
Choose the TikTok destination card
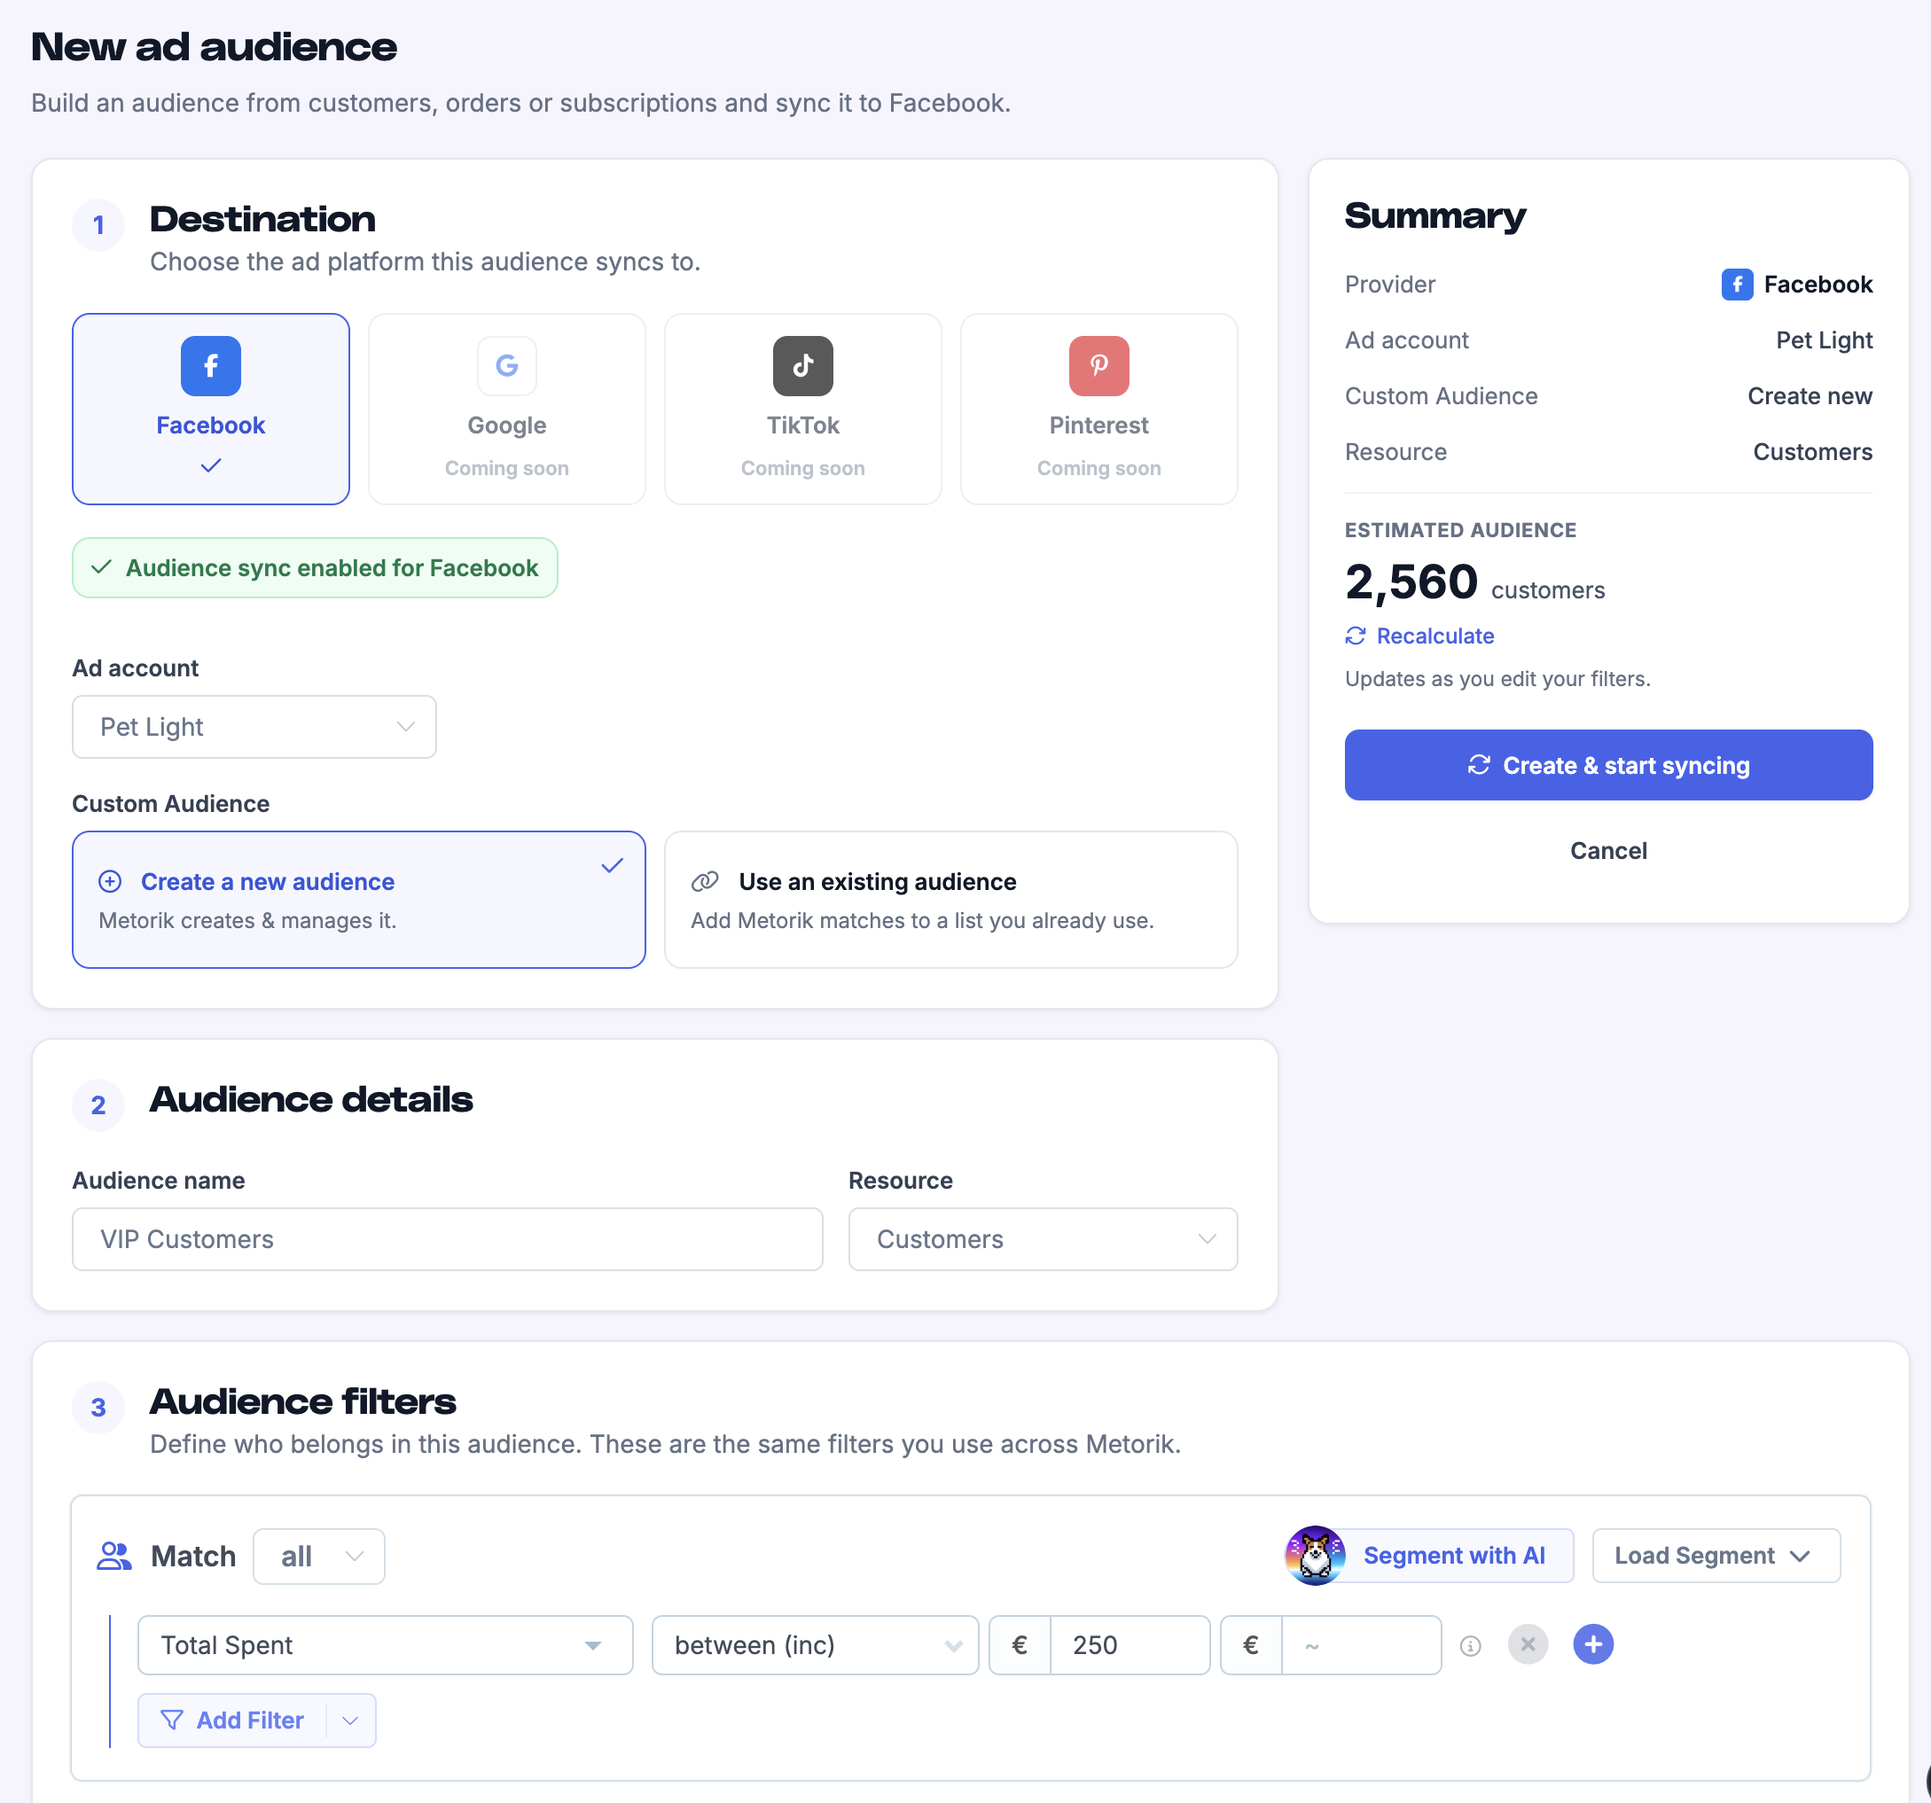803,409
